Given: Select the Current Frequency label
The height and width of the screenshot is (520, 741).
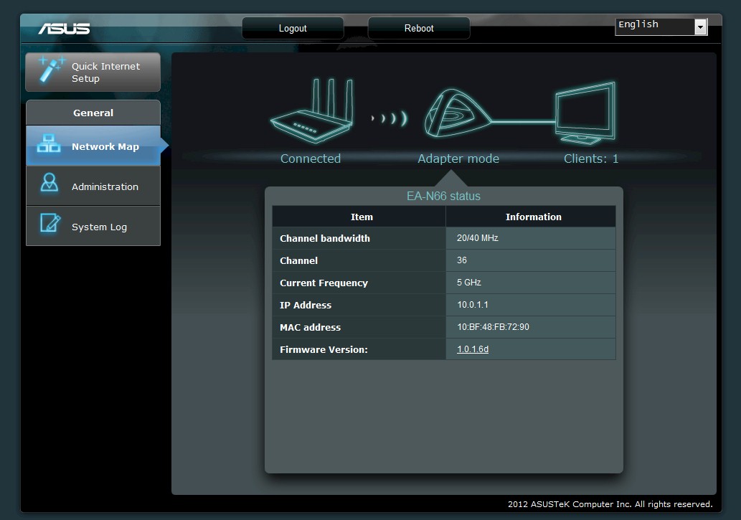Looking at the screenshot, I should tap(324, 283).
